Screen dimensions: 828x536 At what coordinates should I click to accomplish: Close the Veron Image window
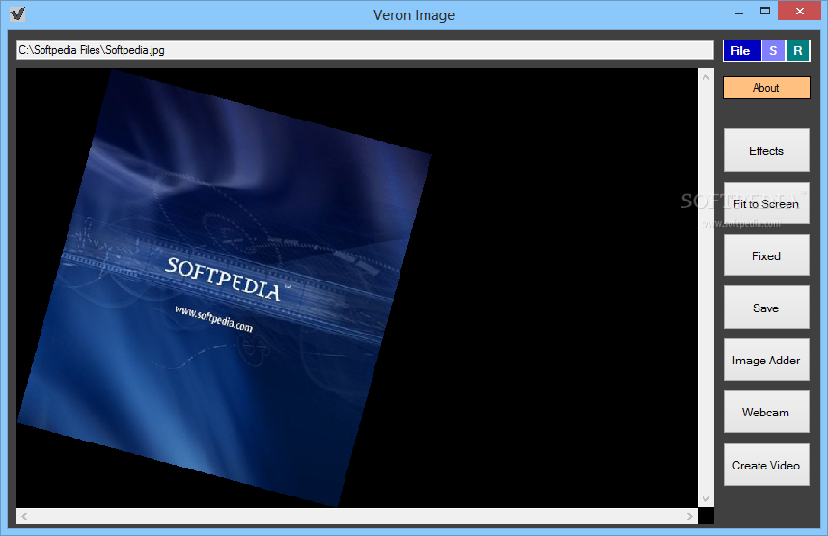(799, 11)
